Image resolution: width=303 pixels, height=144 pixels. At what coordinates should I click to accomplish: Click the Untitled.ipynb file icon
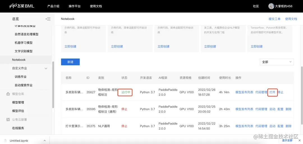[6, 141]
